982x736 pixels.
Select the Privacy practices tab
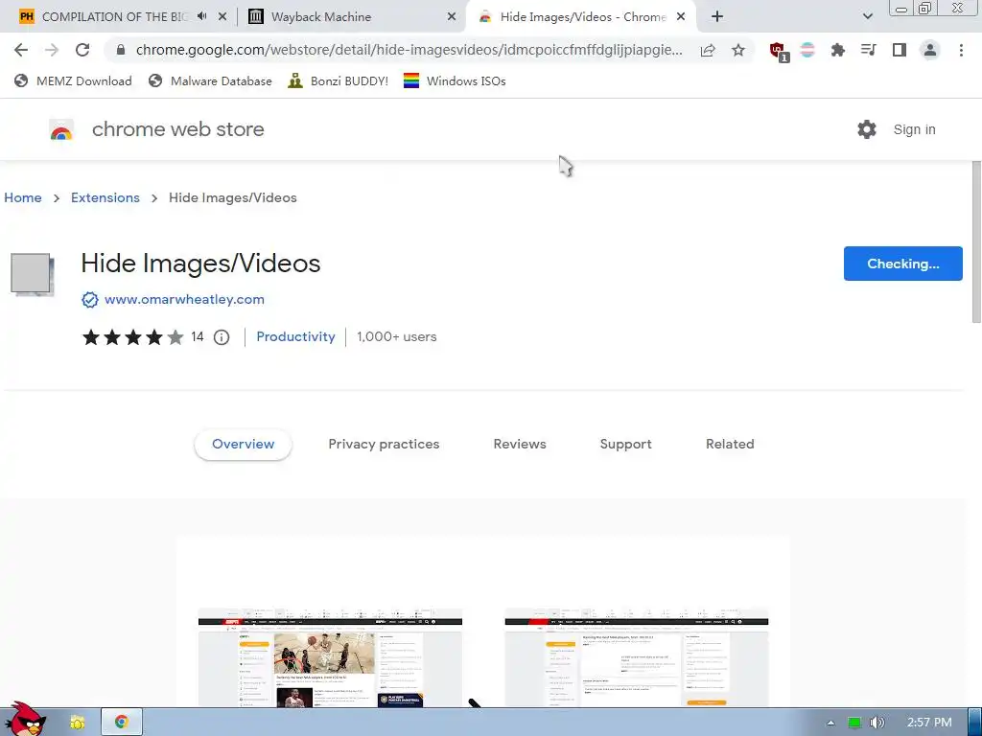click(384, 445)
